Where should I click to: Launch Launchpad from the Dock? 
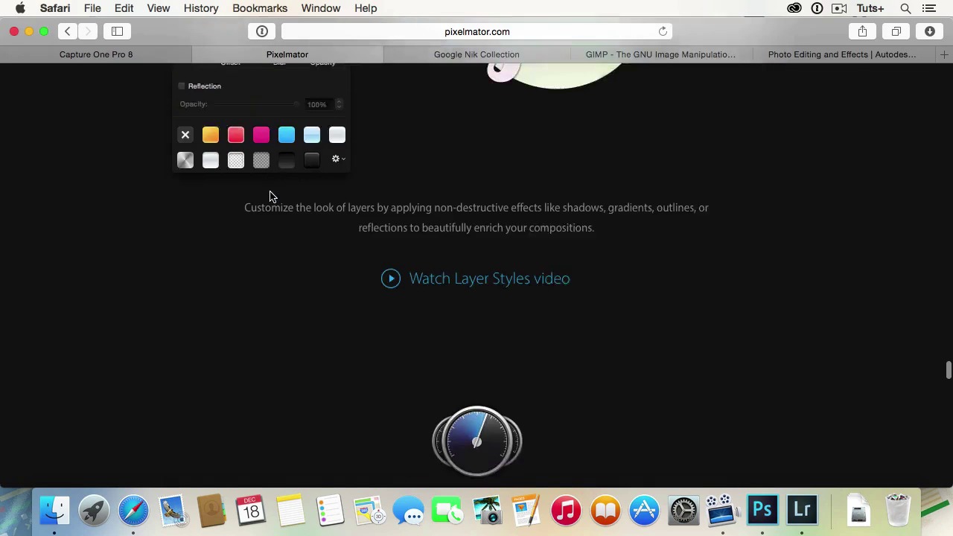click(x=94, y=511)
